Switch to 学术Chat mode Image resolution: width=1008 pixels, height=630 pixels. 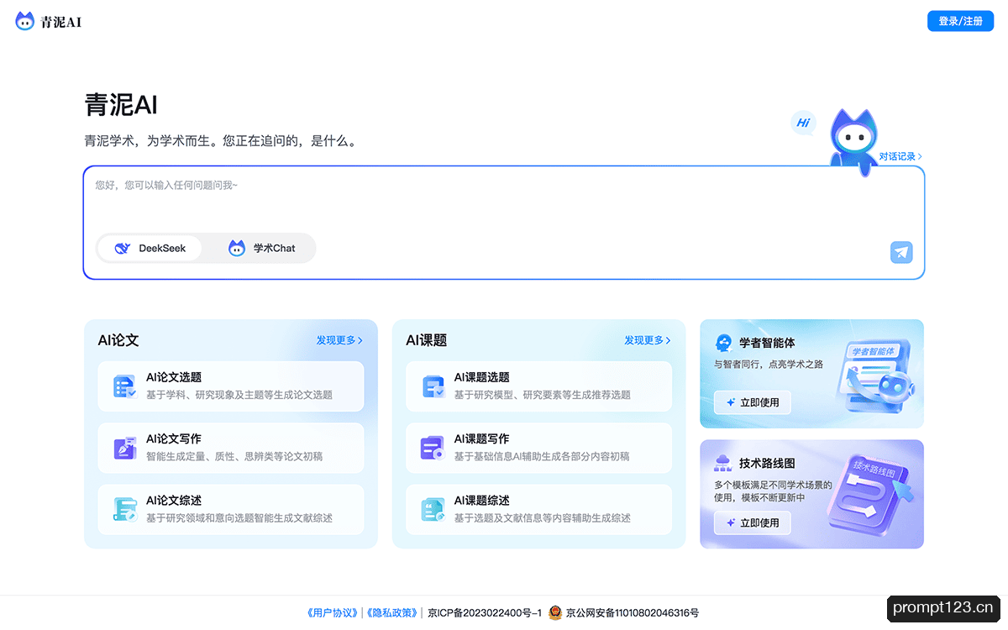(262, 249)
